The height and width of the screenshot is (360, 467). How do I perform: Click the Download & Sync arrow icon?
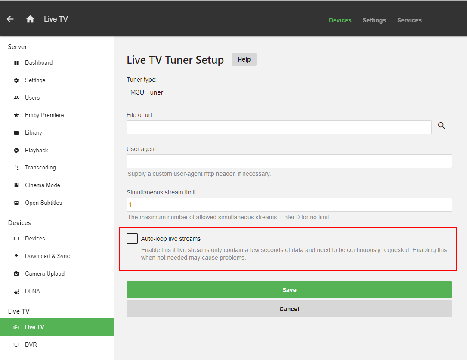point(16,256)
